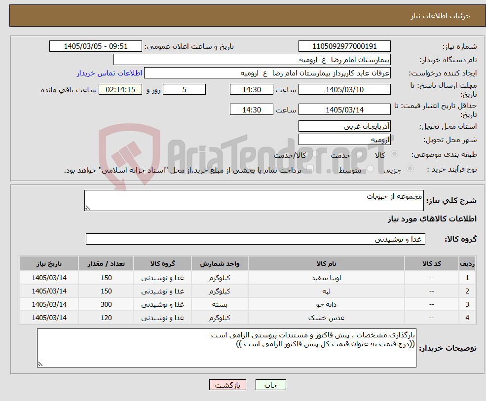Click the remaining time field 02:14:15
Viewport: 486px width, 401px height.
120,90
